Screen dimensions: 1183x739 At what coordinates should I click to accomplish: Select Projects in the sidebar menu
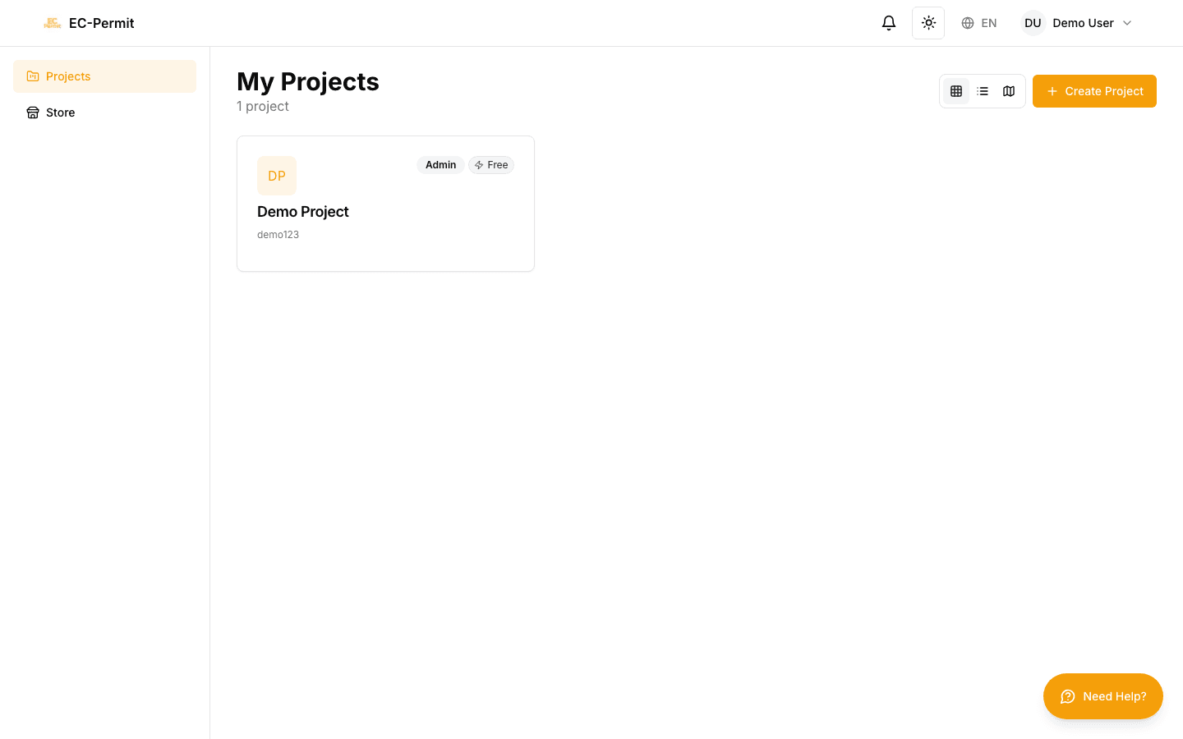[68, 76]
